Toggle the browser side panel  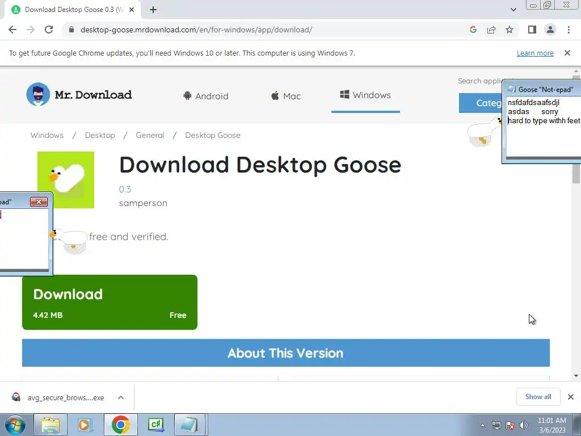[532, 30]
